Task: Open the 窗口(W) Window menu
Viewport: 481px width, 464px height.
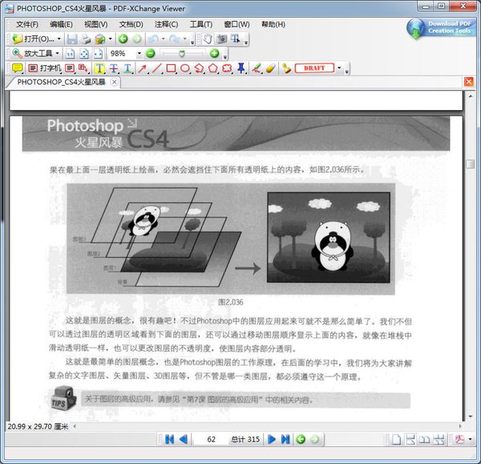Action: tap(236, 24)
